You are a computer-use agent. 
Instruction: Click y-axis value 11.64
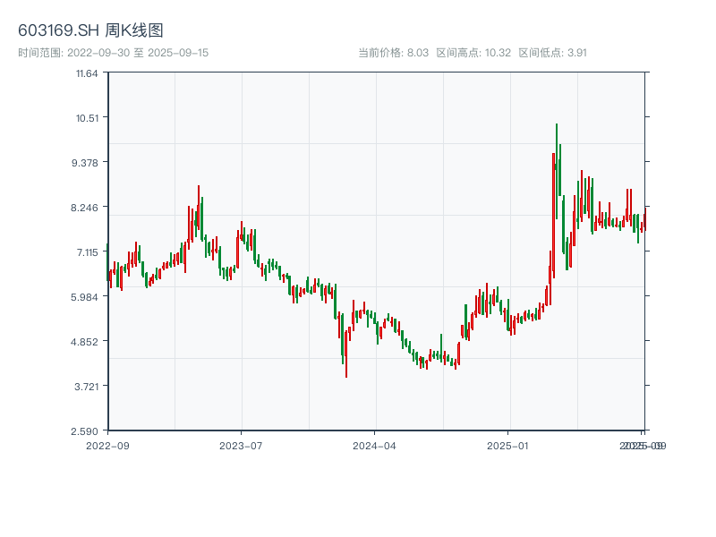(87, 73)
